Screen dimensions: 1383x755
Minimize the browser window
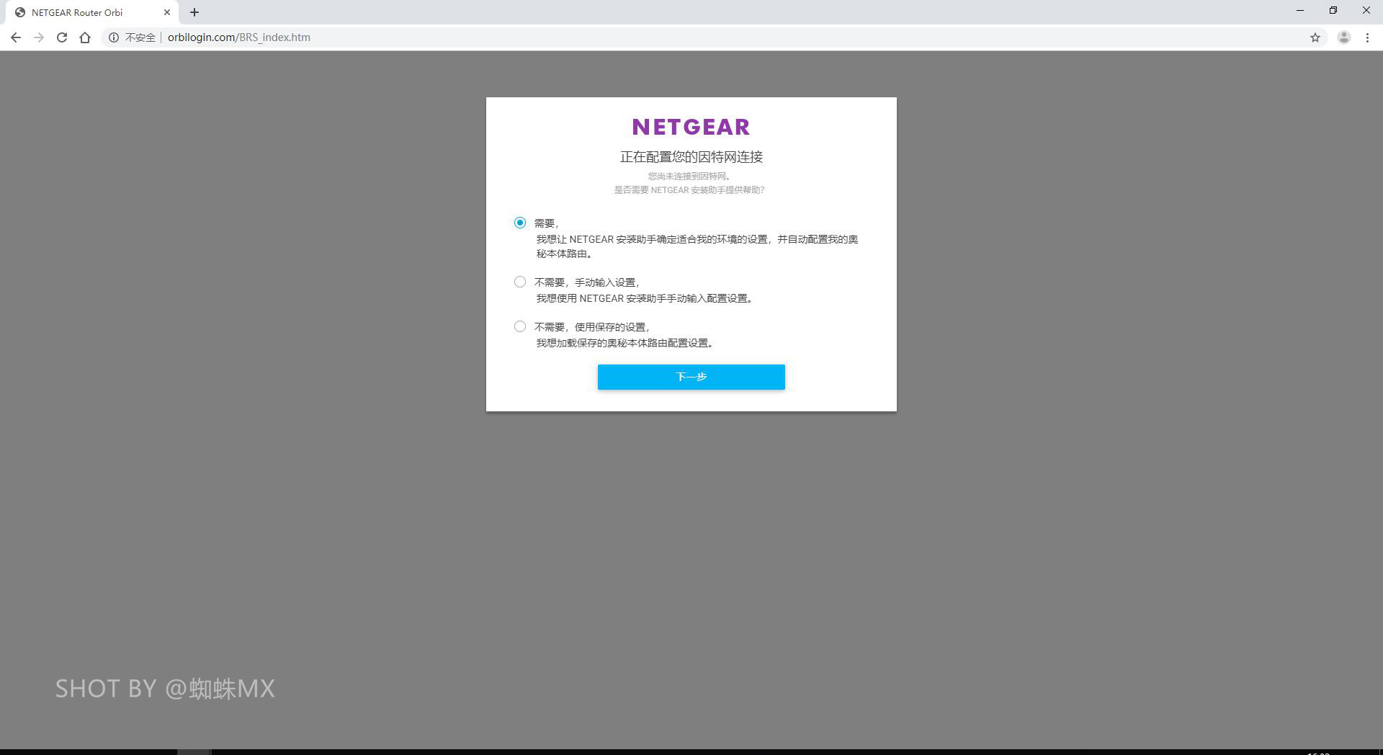(1299, 10)
